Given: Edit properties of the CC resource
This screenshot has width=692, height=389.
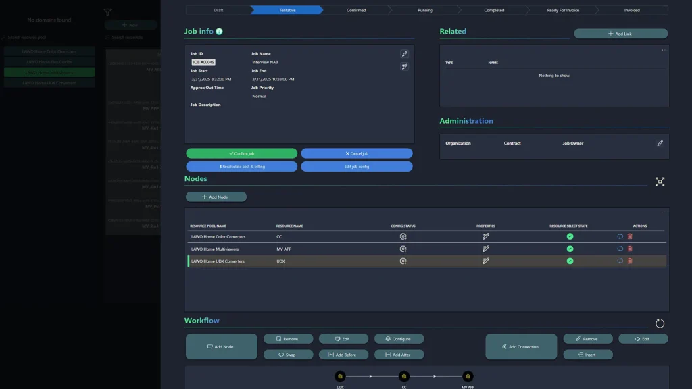Looking at the screenshot, I should [x=486, y=236].
